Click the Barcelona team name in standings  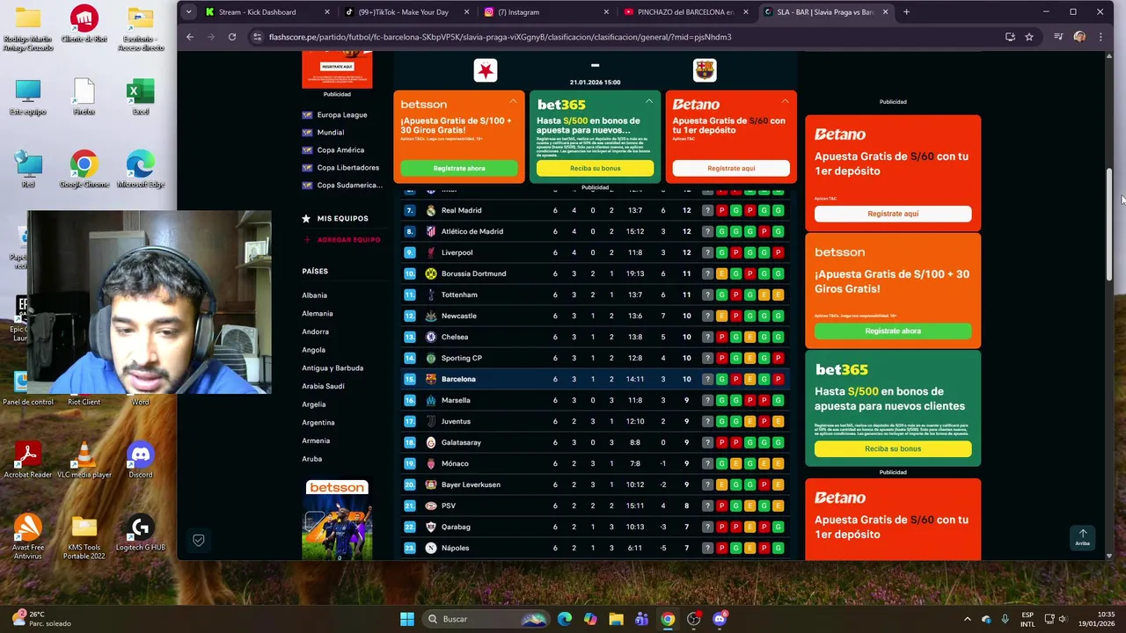458,379
